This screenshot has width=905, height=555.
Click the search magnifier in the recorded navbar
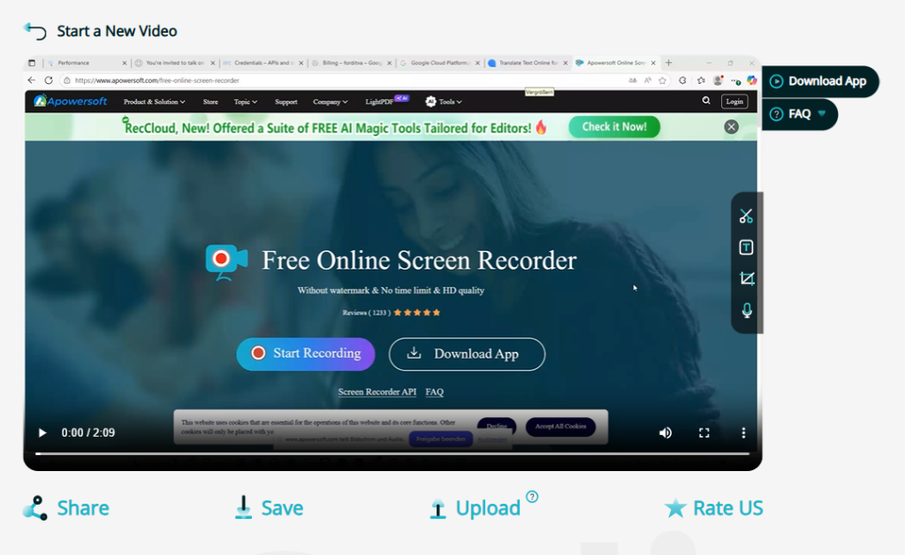(x=706, y=101)
